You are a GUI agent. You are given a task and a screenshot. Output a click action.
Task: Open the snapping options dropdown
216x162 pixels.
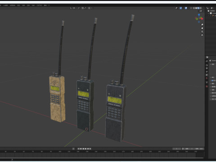click(x=85, y=8)
